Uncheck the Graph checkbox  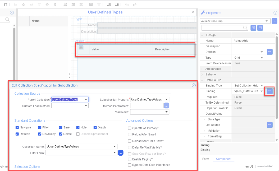click(x=95, y=127)
